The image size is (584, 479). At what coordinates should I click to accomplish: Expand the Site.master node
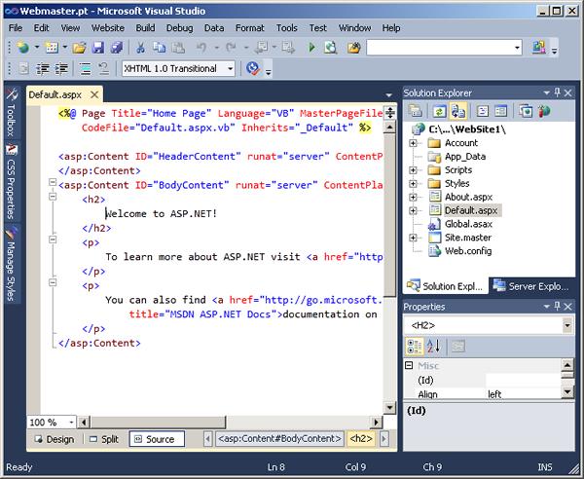(x=413, y=238)
